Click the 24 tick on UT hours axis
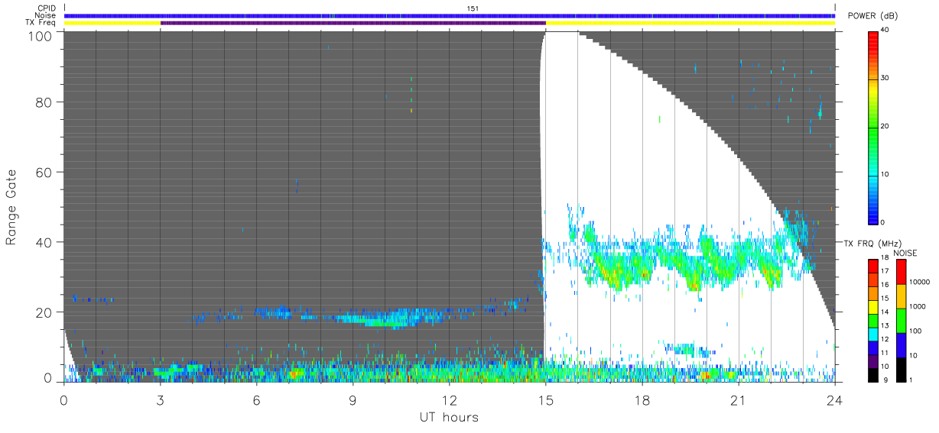The image size is (939, 433). pyautogui.click(x=834, y=400)
